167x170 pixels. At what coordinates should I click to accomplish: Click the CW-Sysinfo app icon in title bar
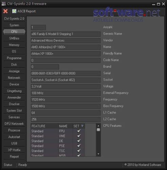4,4
